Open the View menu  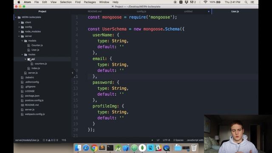click(x=54, y=2)
